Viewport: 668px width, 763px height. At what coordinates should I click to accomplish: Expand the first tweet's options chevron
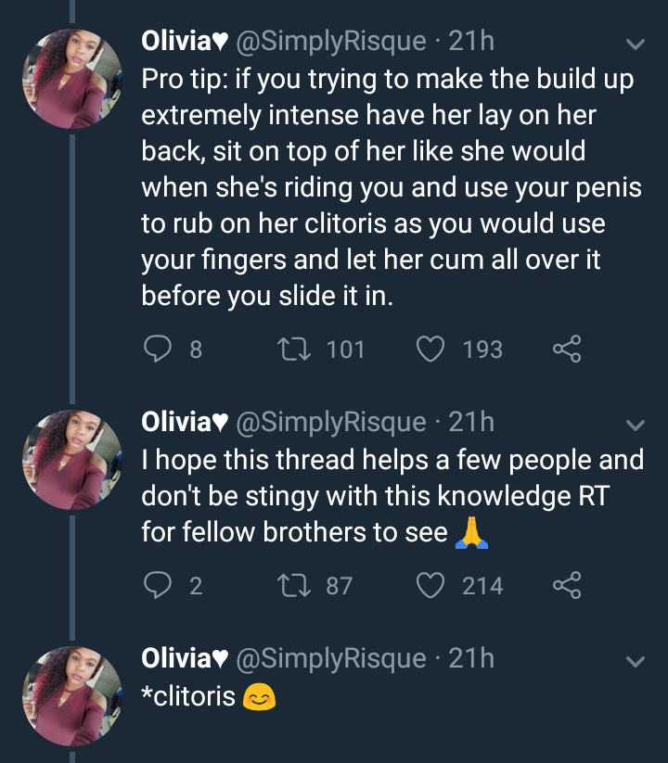(636, 45)
